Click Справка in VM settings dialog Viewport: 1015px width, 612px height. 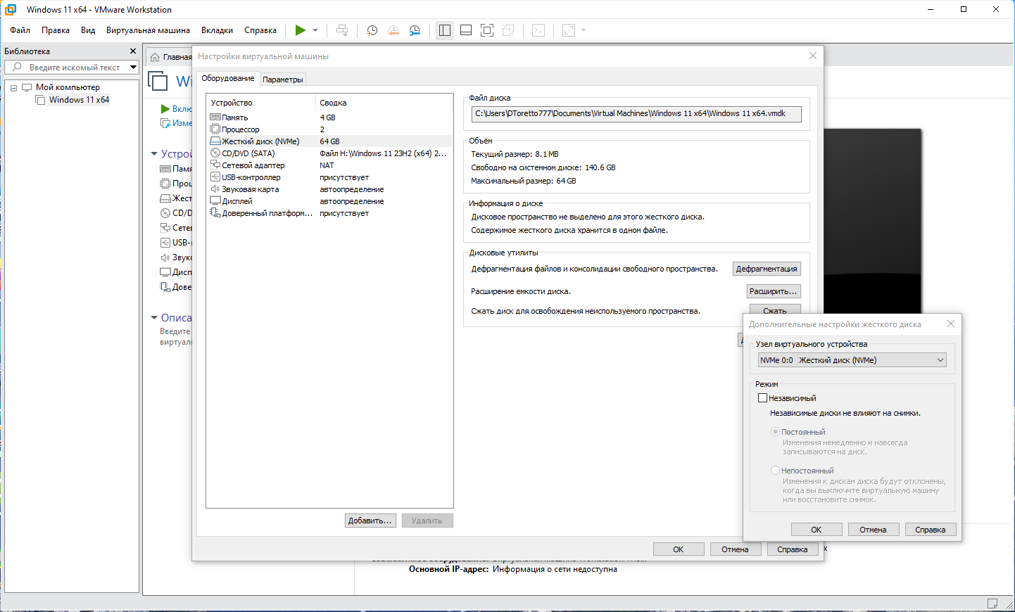click(x=793, y=549)
